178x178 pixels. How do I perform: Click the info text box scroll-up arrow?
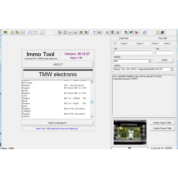point(174,77)
